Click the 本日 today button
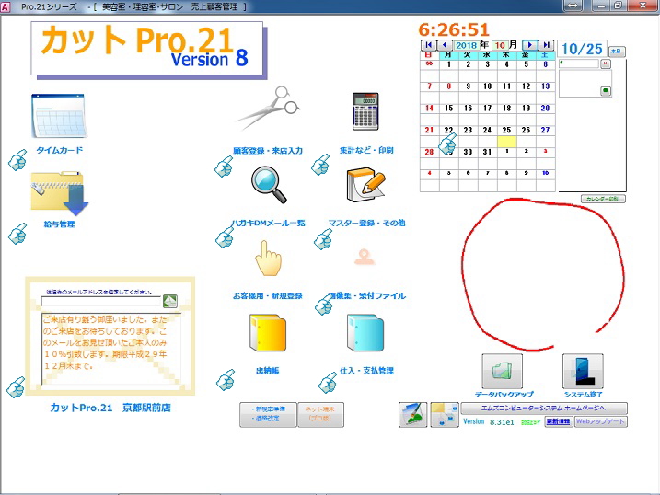 (617, 52)
